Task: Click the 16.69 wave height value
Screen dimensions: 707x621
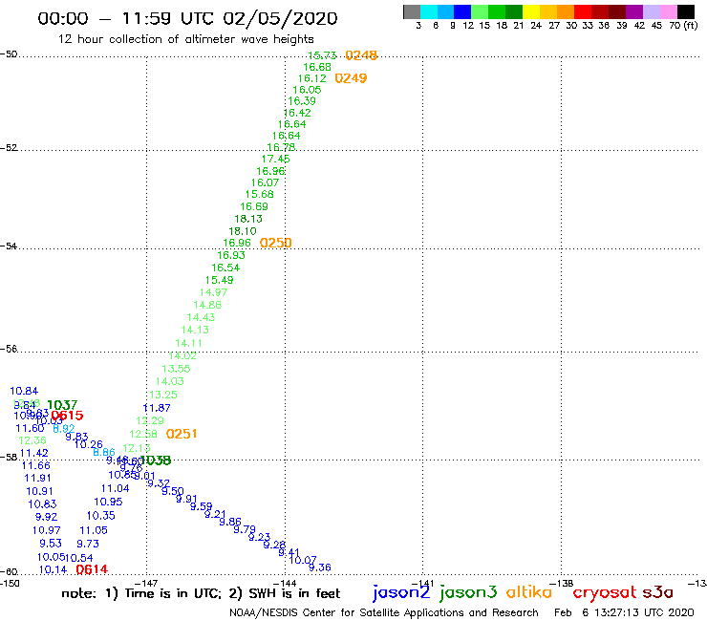Action: 254,206
